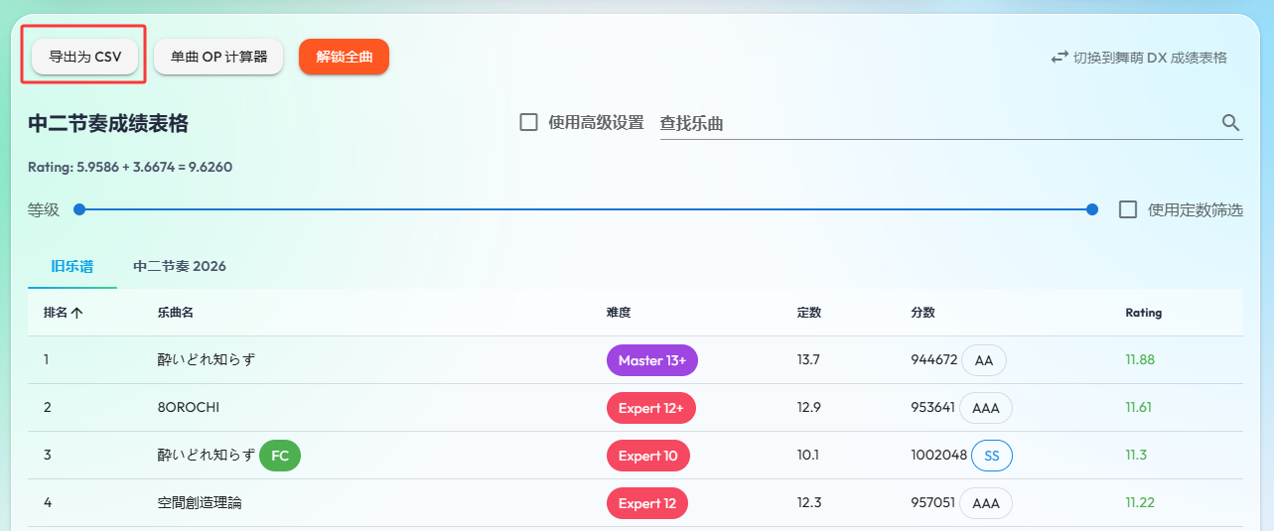1274x531 pixels.
Task: Click 酔いどれ知らず in the rank 1 row
Action: point(206,360)
